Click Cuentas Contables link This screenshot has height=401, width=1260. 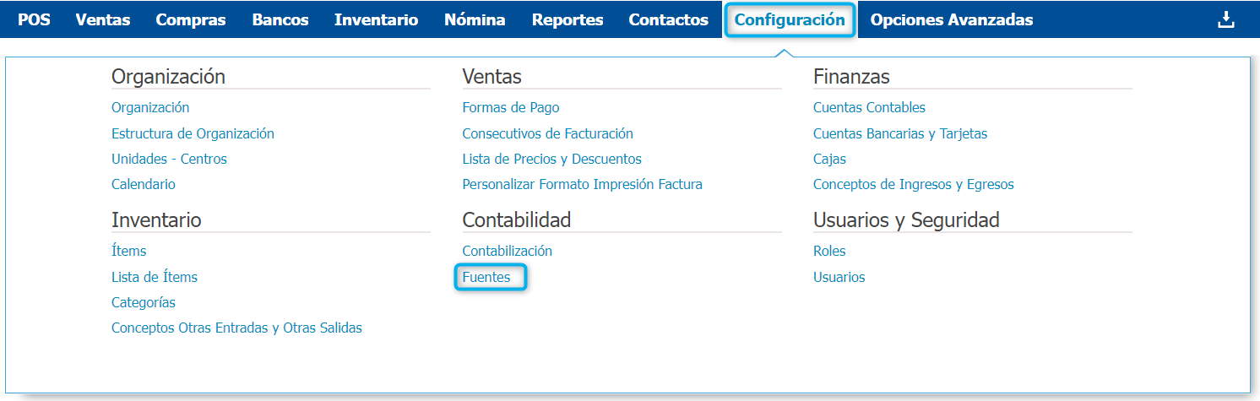pos(869,107)
